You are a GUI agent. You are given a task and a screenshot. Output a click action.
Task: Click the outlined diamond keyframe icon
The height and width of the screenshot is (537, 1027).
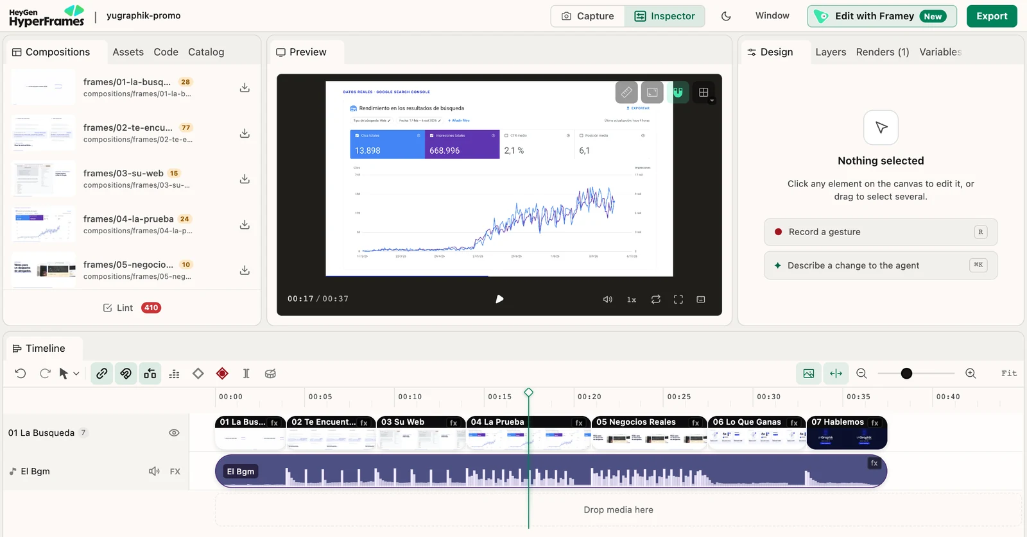pos(198,374)
